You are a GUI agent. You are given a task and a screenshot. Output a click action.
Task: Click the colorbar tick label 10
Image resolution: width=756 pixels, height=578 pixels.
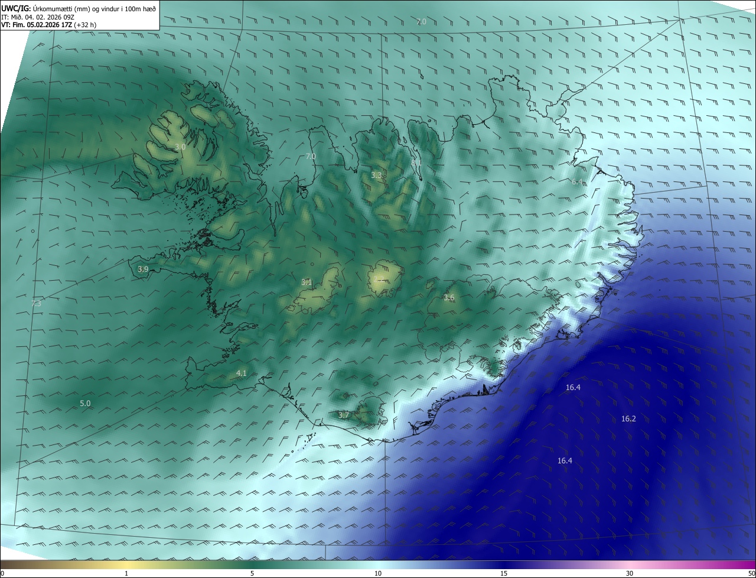[x=378, y=574]
